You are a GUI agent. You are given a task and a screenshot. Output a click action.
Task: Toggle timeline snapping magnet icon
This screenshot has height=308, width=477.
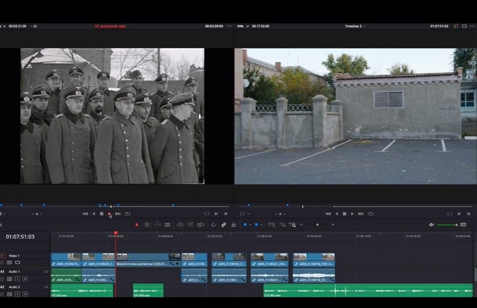point(214,225)
